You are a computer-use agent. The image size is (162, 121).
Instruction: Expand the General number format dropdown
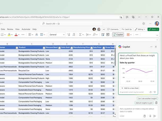click(x=64, y=35)
